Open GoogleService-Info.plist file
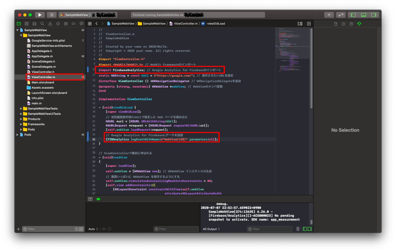The width and height of the screenshot is (396, 252). (48, 41)
